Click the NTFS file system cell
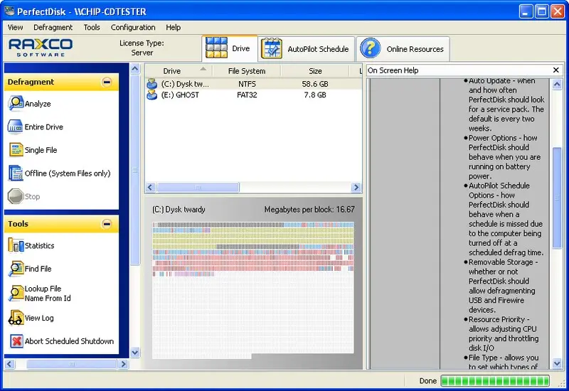Screen dimensions: 569x391 pyautogui.click(x=247, y=84)
